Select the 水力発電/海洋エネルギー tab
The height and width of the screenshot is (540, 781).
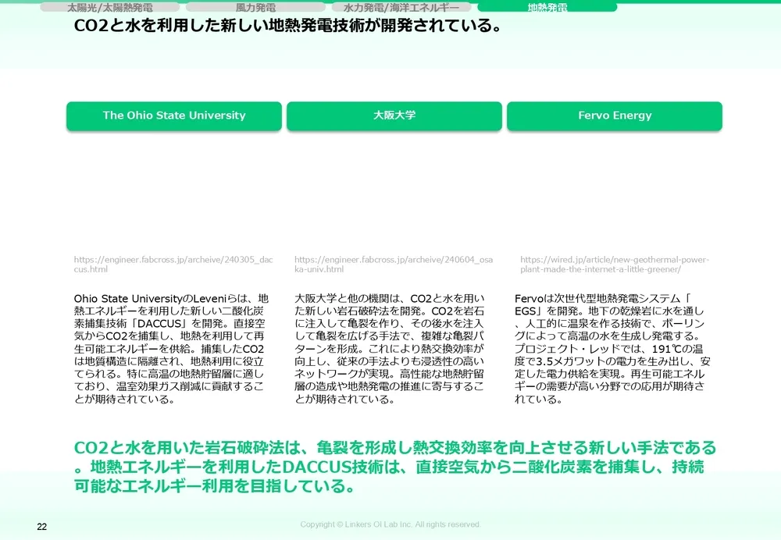[x=401, y=7]
